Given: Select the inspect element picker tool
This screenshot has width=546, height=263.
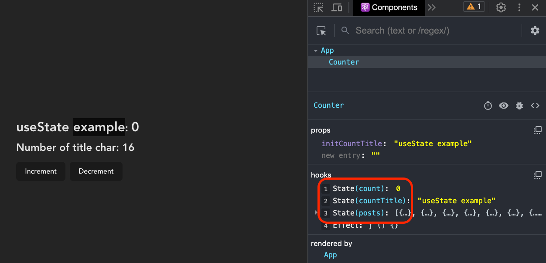Looking at the screenshot, I should point(318,7).
